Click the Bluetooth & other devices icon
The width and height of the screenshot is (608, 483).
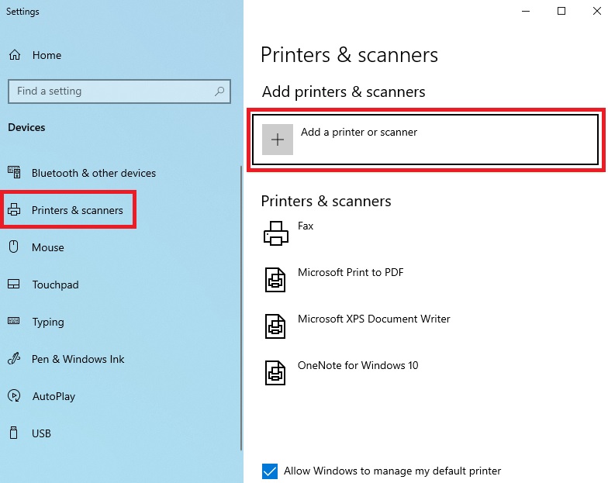[14, 173]
